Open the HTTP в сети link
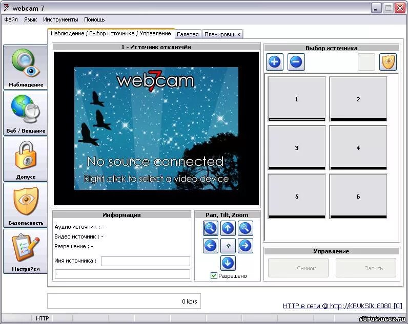 click(x=342, y=306)
